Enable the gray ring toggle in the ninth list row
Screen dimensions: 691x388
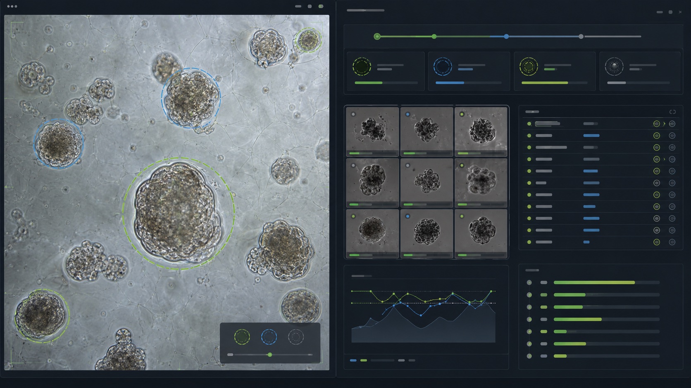point(656,219)
